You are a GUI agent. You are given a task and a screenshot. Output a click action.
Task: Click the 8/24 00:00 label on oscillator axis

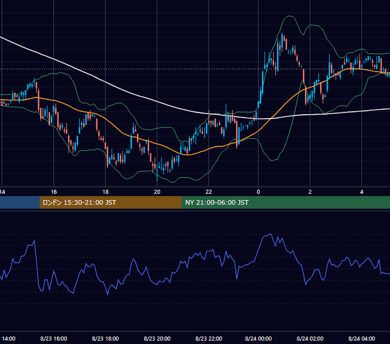point(259,338)
